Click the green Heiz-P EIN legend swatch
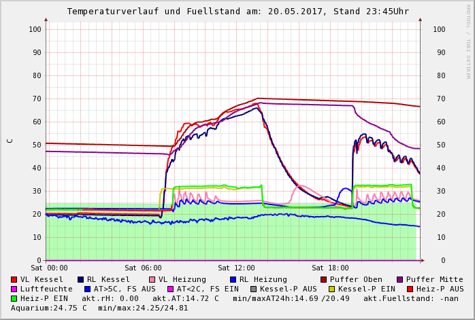Viewport: 475px width, 320px height. pos(14,298)
